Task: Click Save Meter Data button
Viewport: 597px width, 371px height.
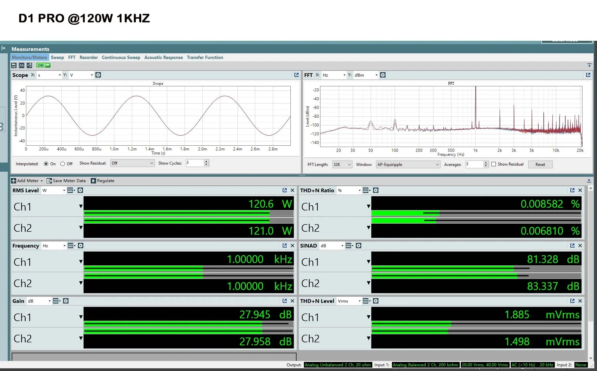Action: pyautogui.click(x=66, y=181)
